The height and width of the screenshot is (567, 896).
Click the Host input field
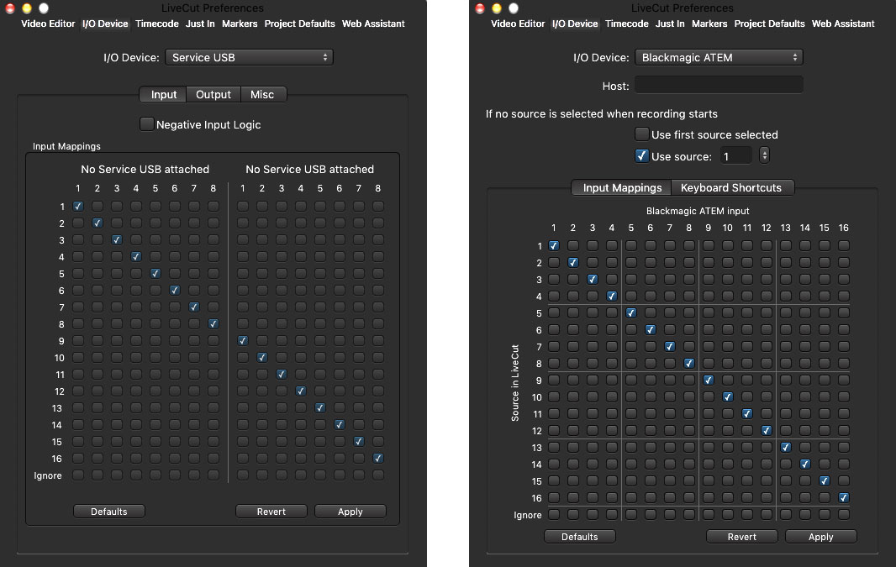click(719, 85)
